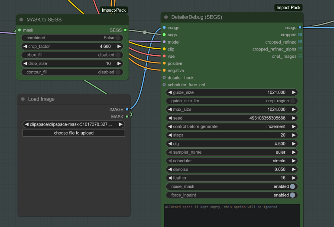
Task: Open the clipspace mask file dropdown
Action: 74,124
